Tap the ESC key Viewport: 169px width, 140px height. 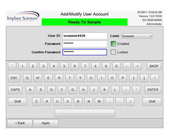[x=14, y=78]
